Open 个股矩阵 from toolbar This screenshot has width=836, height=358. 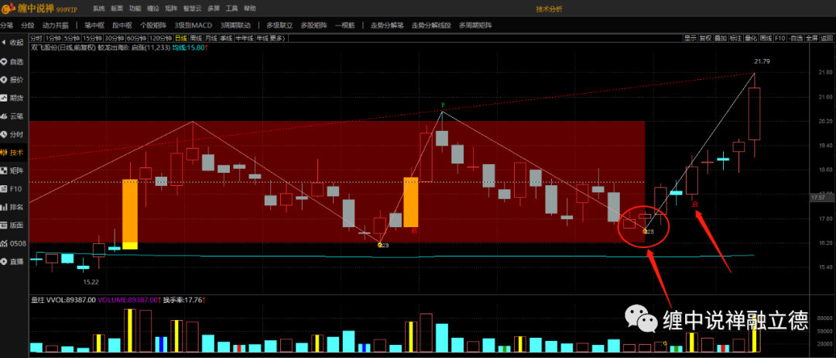click(153, 26)
